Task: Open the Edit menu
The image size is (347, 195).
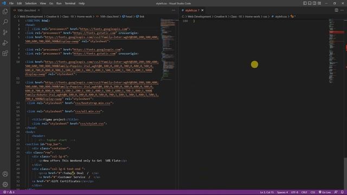Action: (20, 3)
